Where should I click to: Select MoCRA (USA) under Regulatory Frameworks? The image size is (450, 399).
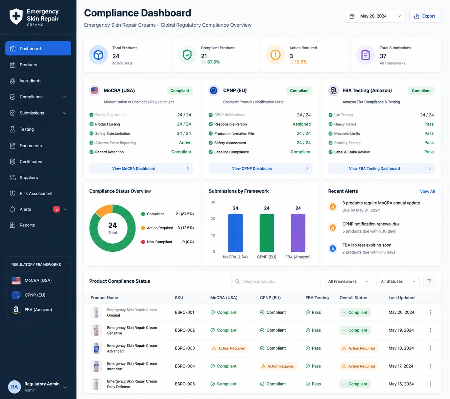[x=38, y=280]
